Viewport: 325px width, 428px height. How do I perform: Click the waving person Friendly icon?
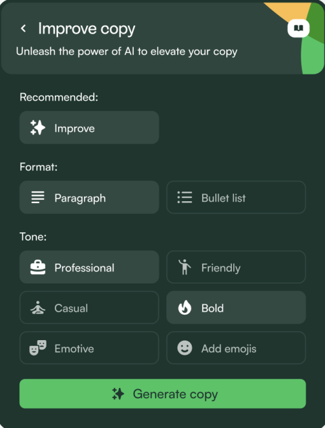185,267
